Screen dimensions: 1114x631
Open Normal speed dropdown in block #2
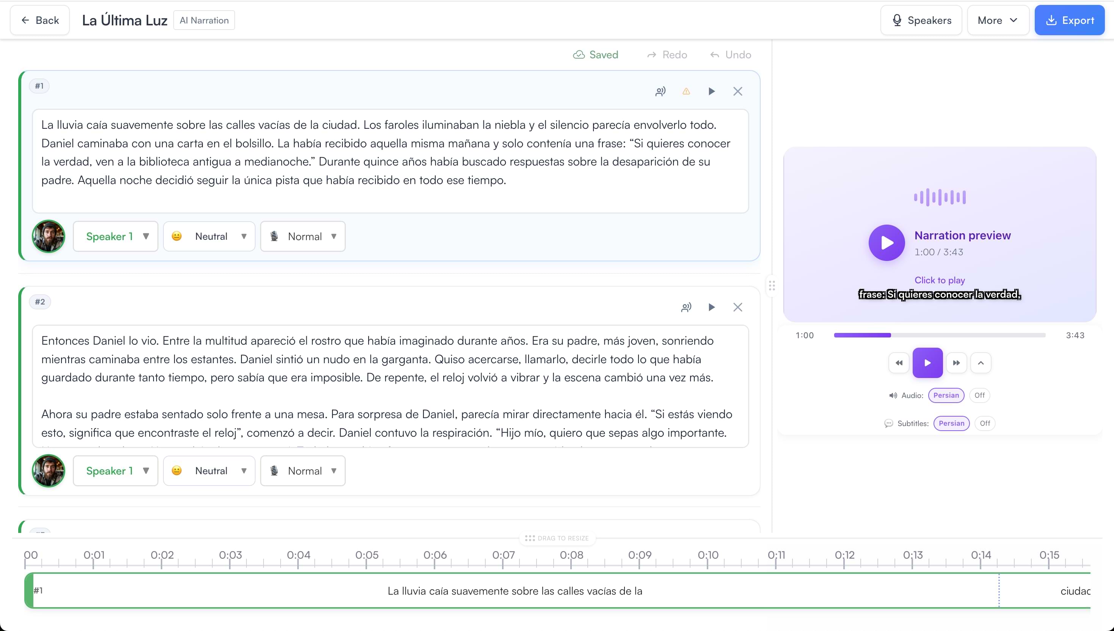[x=303, y=471]
